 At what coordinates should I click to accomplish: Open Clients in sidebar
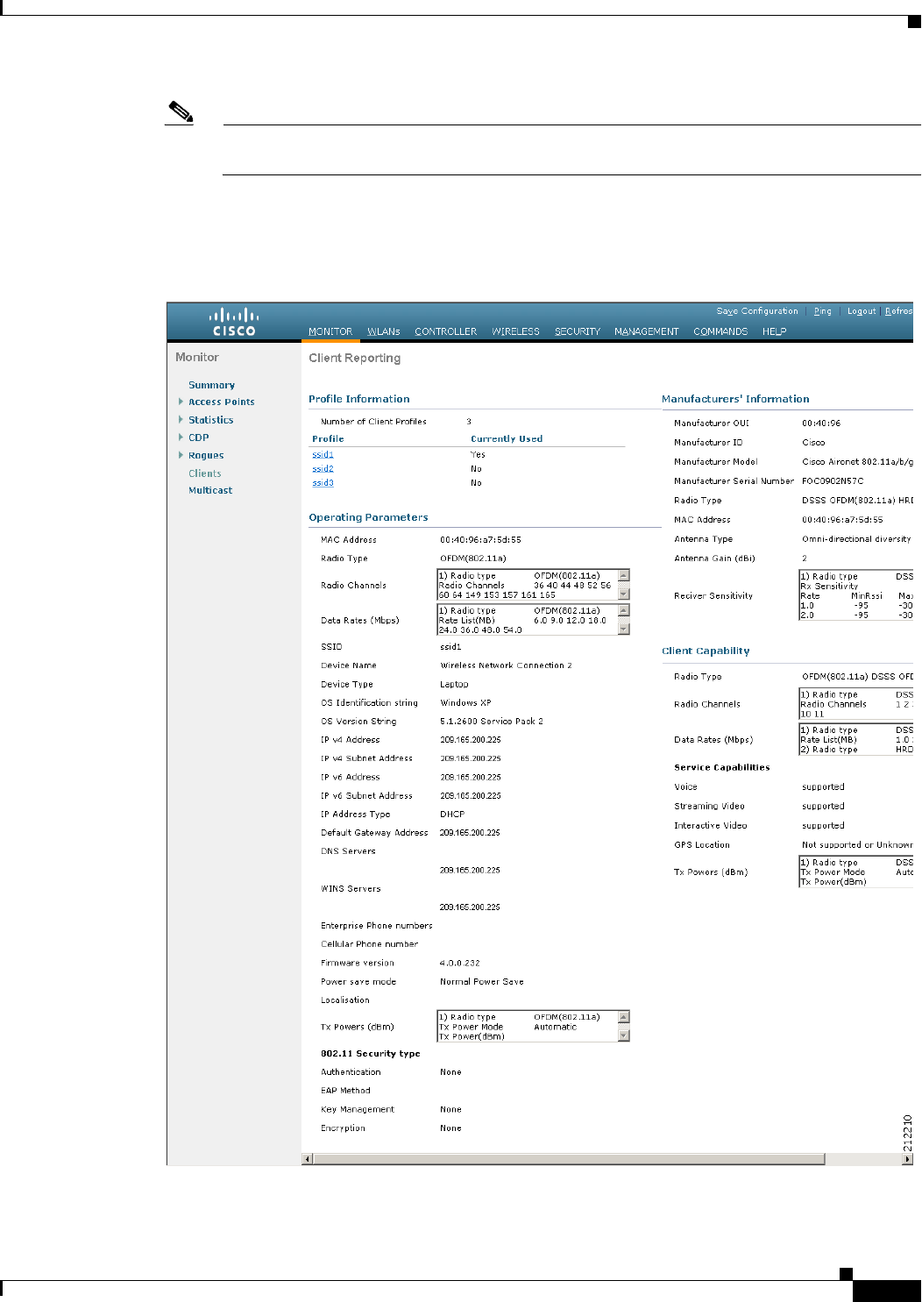[x=204, y=473]
